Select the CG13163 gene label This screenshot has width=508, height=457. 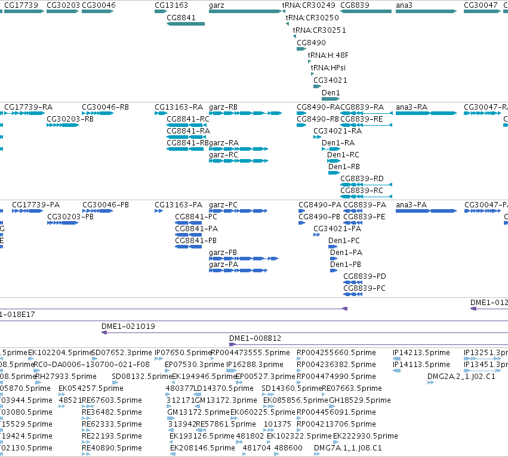pos(171,5)
